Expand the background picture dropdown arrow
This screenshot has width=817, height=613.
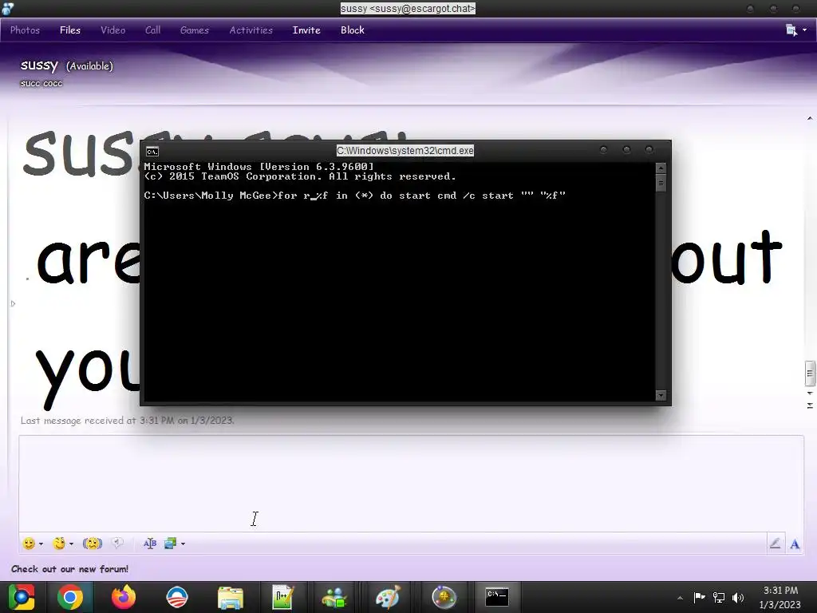[x=183, y=544]
